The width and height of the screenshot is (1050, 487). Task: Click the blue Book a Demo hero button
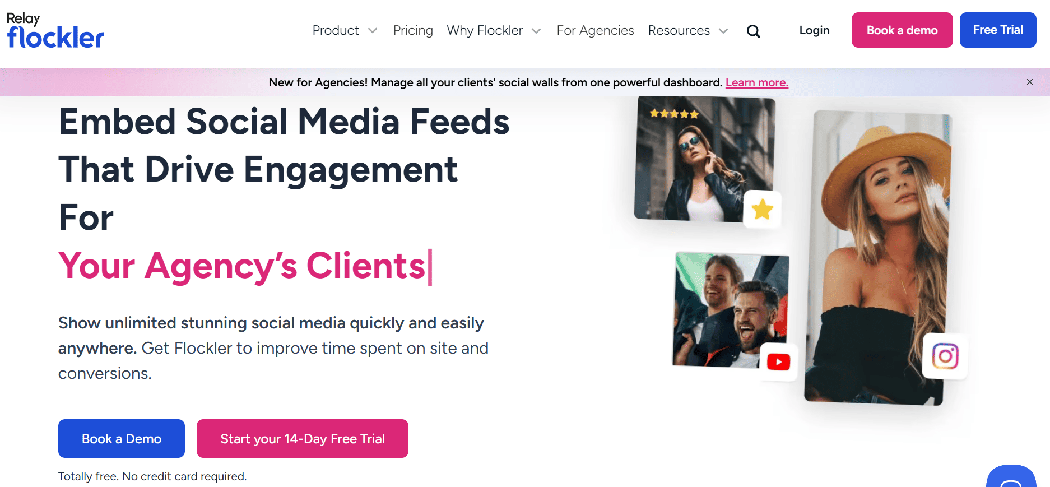pyautogui.click(x=122, y=439)
